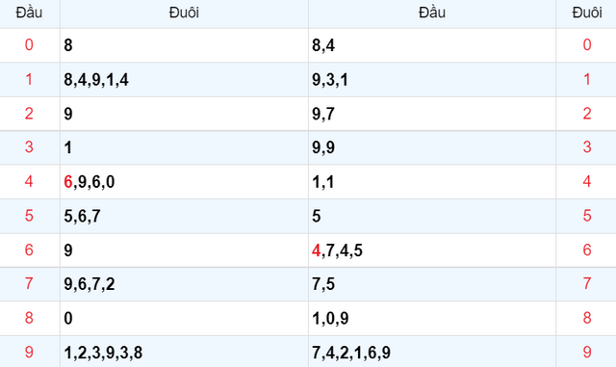This screenshot has height=367, width=616.
Task: Click the red 6 in 6,9,6,0
Action: 68,182
